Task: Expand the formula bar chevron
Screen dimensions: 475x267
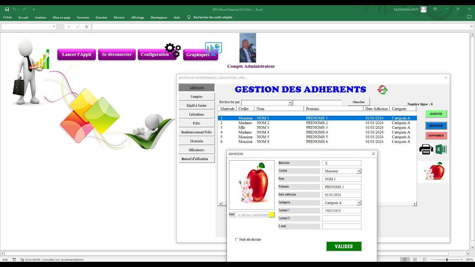Action: click(472, 27)
